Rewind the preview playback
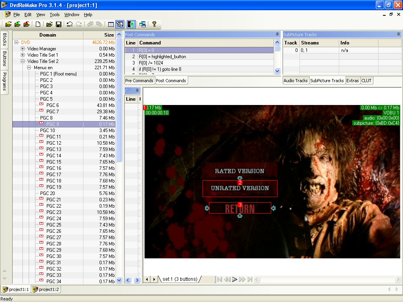Screen dimensions: 403x302 227,279
